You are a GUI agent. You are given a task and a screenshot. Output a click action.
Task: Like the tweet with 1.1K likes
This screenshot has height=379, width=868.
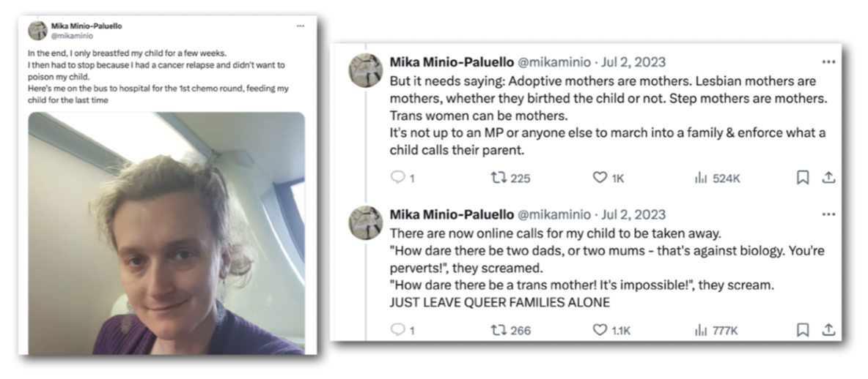[x=600, y=330]
